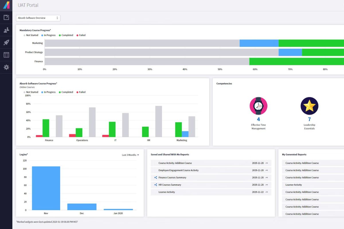Image resolution: width=344 pixels, height=229 pixels.
Task: Click the competency count 7
Action: [x=309, y=119]
